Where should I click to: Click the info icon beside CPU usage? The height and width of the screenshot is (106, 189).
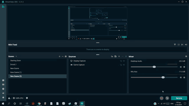click(x=27, y=98)
